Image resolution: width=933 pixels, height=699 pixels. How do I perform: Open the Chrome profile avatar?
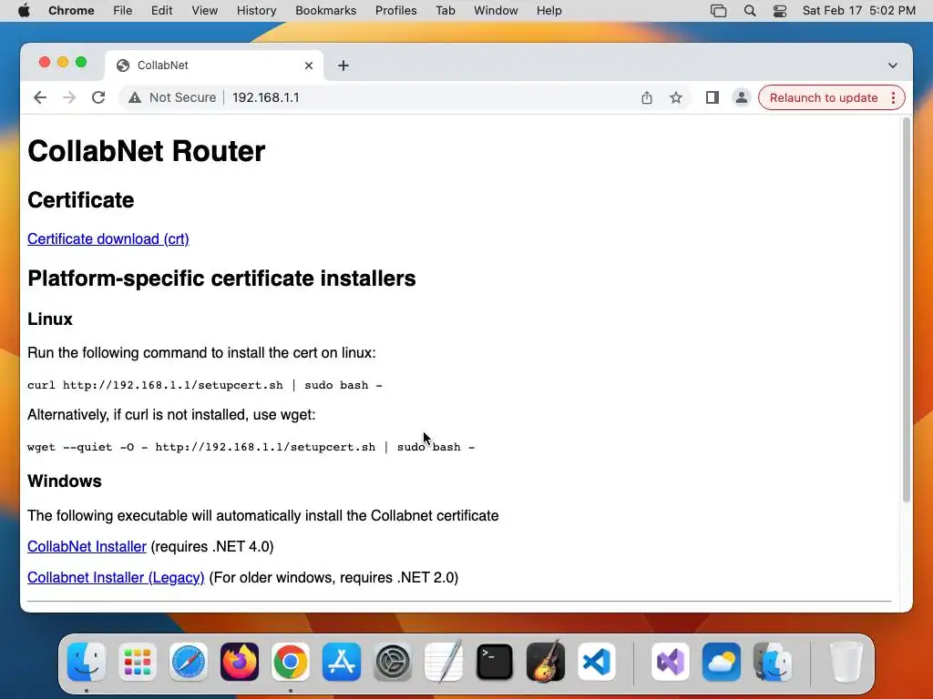[742, 97]
